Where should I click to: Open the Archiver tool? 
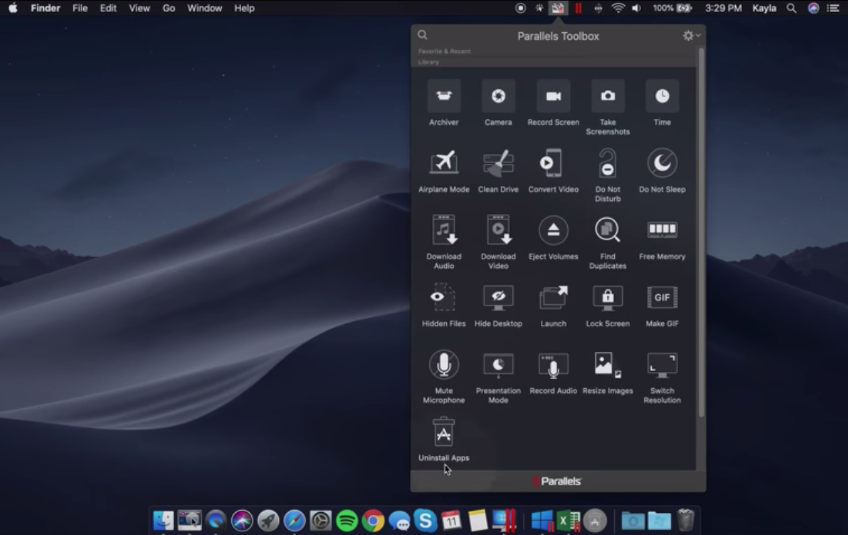(x=443, y=96)
